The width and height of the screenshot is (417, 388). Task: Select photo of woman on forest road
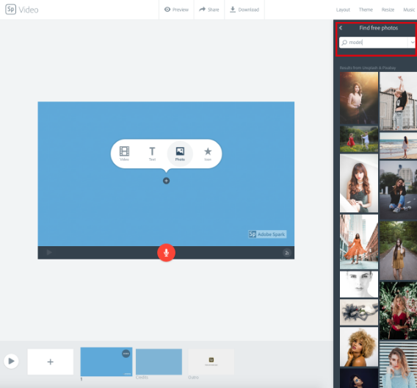398,251
